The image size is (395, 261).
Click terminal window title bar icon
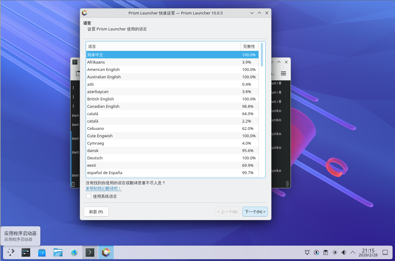pos(75,62)
